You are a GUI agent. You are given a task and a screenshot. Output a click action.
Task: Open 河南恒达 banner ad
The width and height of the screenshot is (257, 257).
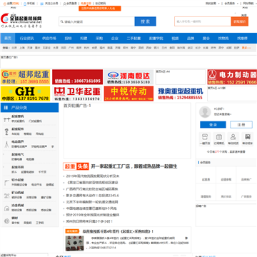click(128, 77)
